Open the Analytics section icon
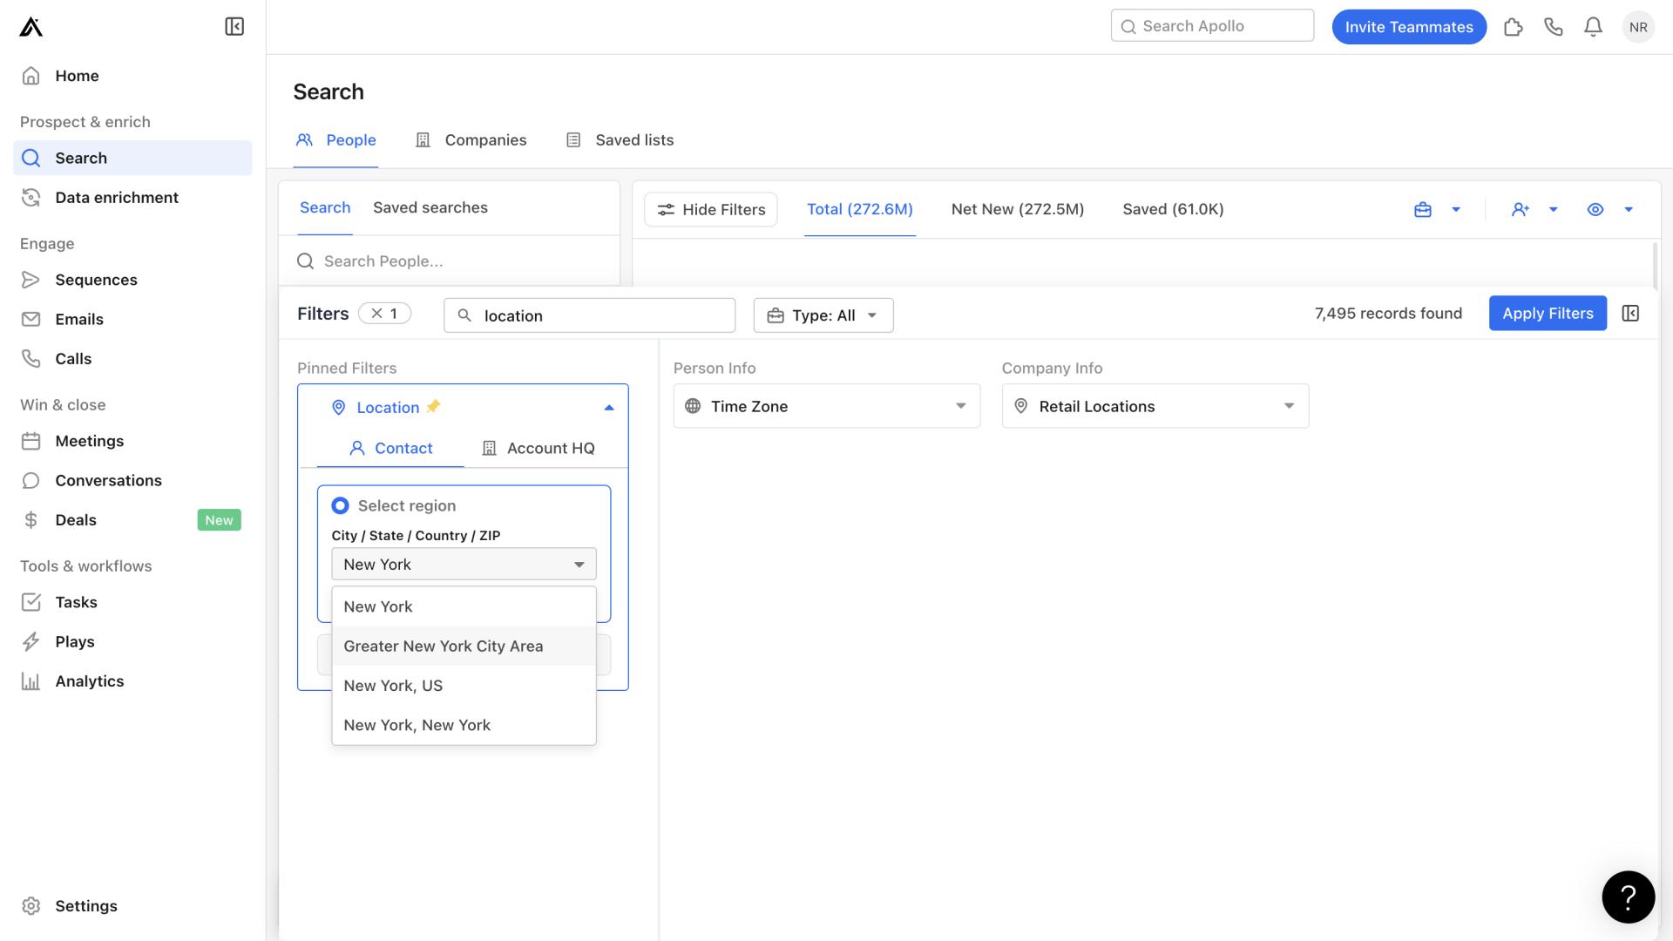Screen dimensions: 1673x941 click(x=31, y=680)
